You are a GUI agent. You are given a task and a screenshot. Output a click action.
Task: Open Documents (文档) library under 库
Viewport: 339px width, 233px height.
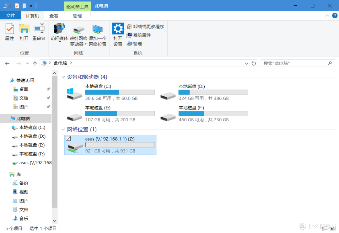point(20,210)
